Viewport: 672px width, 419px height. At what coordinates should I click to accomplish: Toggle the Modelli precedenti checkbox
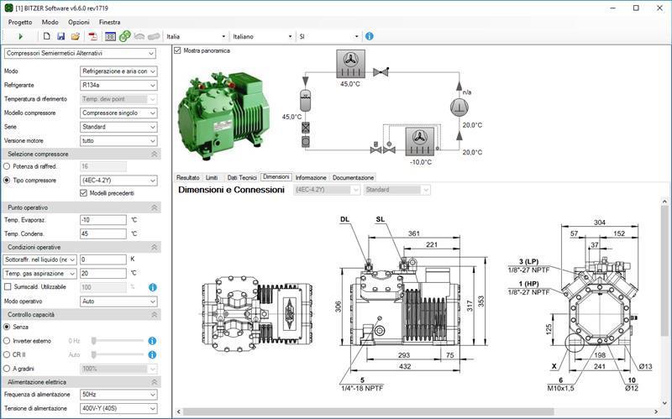[x=83, y=193]
